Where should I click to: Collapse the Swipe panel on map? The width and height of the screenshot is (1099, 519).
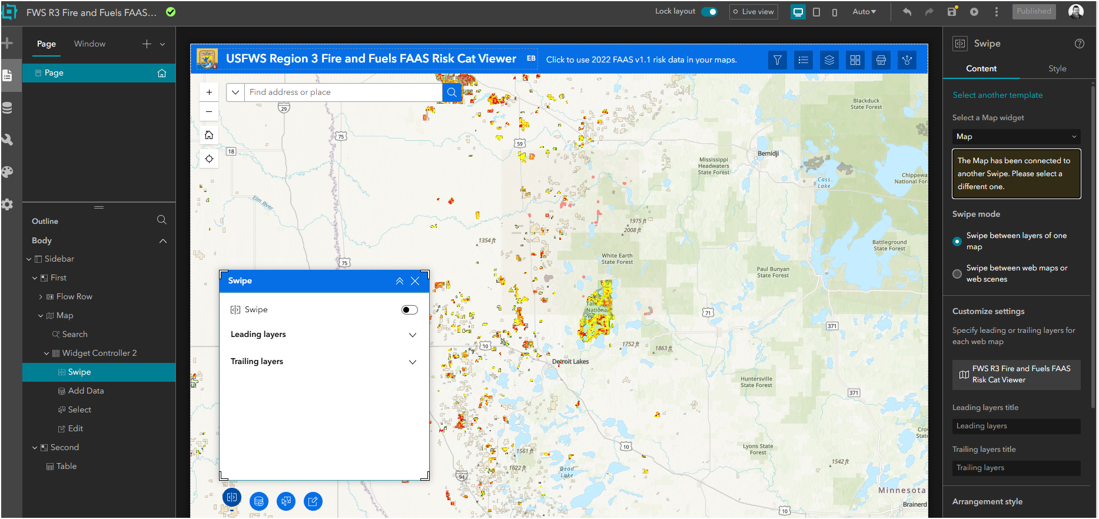[x=400, y=281]
